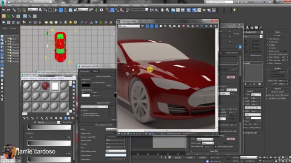Toggle Affect diffuse checkbox
Viewport: 291px width, 163px height.
267,57
